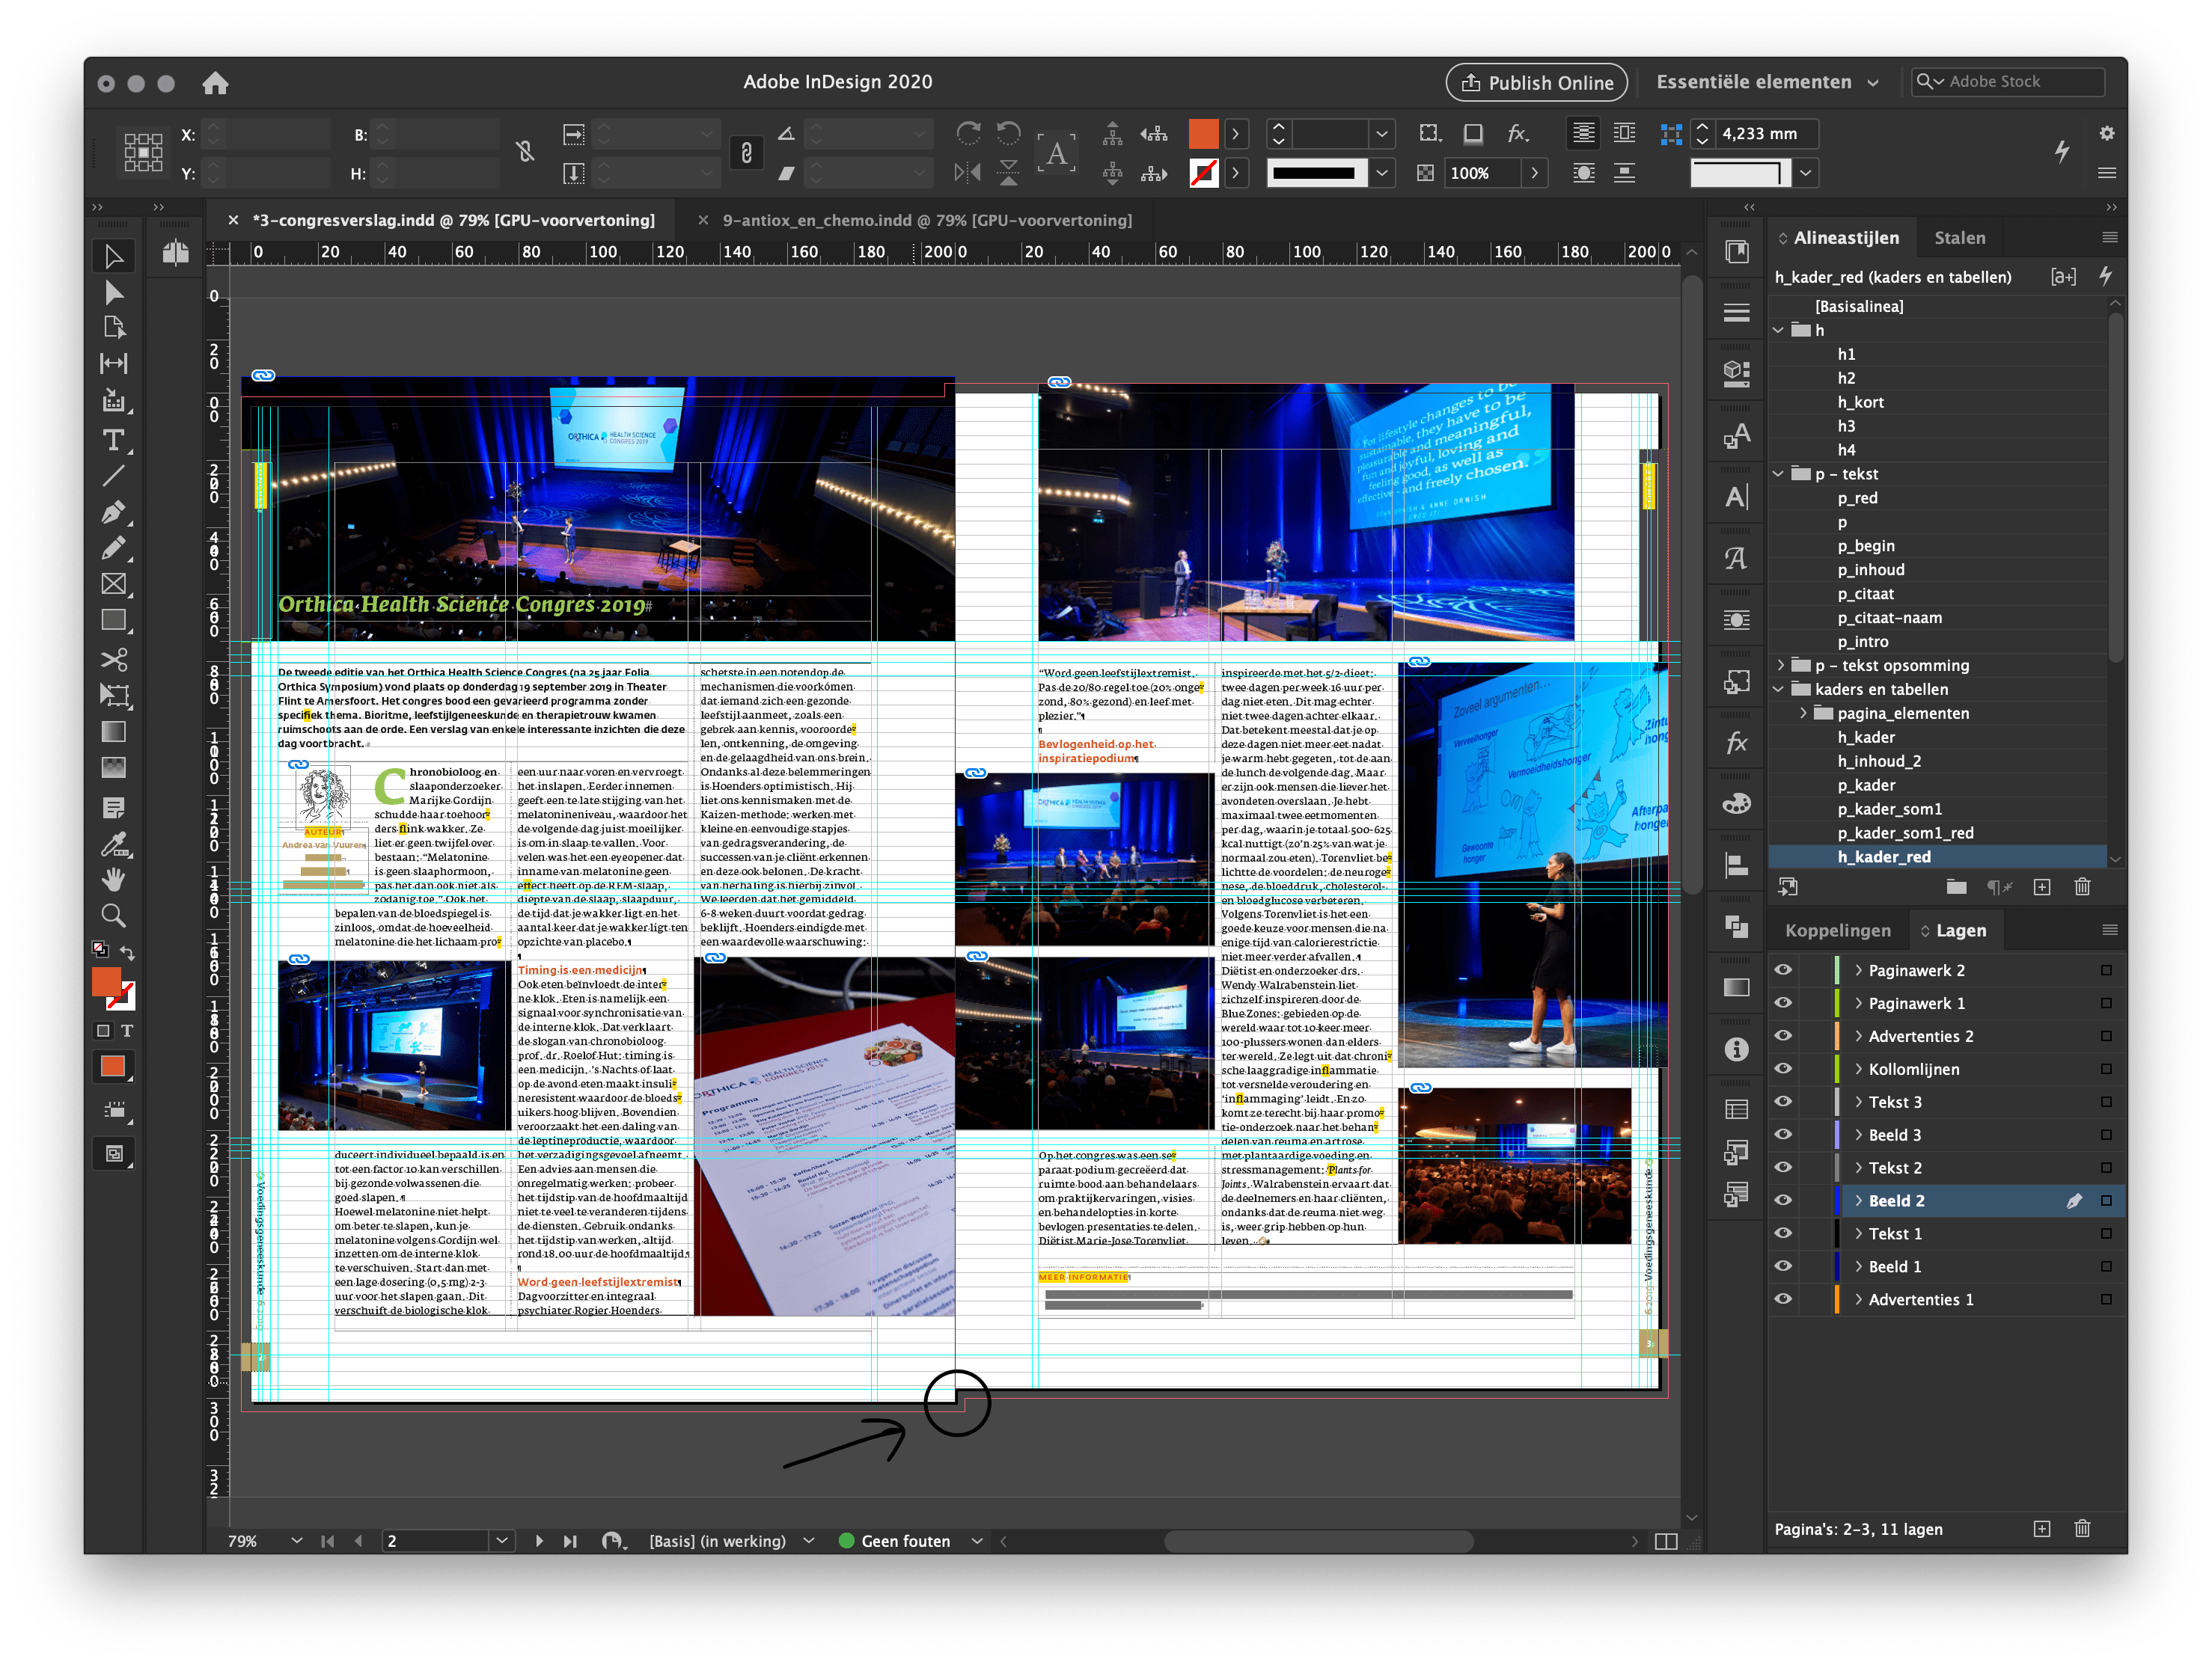
Task: Click trash icon in paragraph styles panel
Action: click(2082, 887)
